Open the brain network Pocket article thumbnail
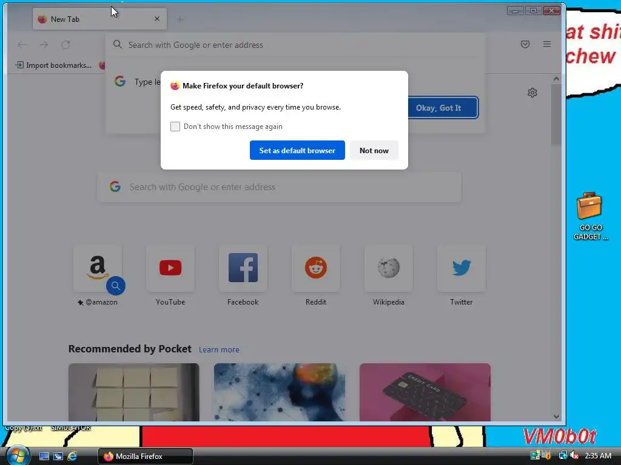621x465 pixels. point(279,392)
